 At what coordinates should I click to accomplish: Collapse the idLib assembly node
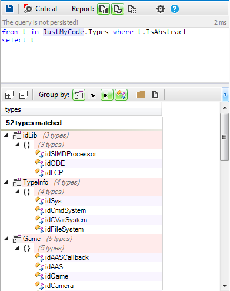(x=6, y=135)
